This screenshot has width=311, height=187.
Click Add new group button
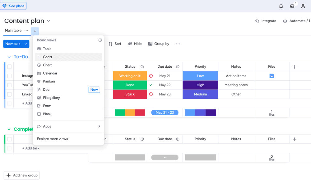22,175
